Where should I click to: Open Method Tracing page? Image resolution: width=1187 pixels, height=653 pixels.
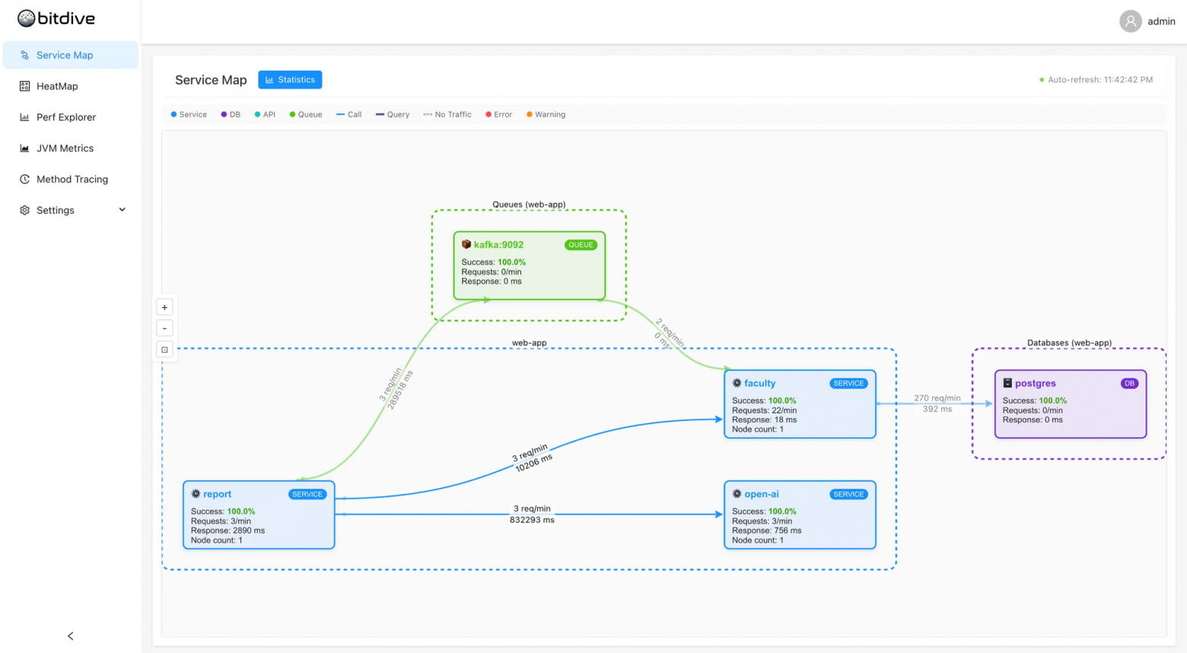point(72,179)
